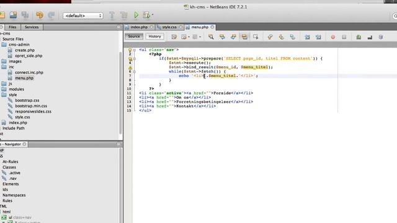Select bootstrap.min.css file
The height and width of the screenshot is (223, 397).
[31, 106]
